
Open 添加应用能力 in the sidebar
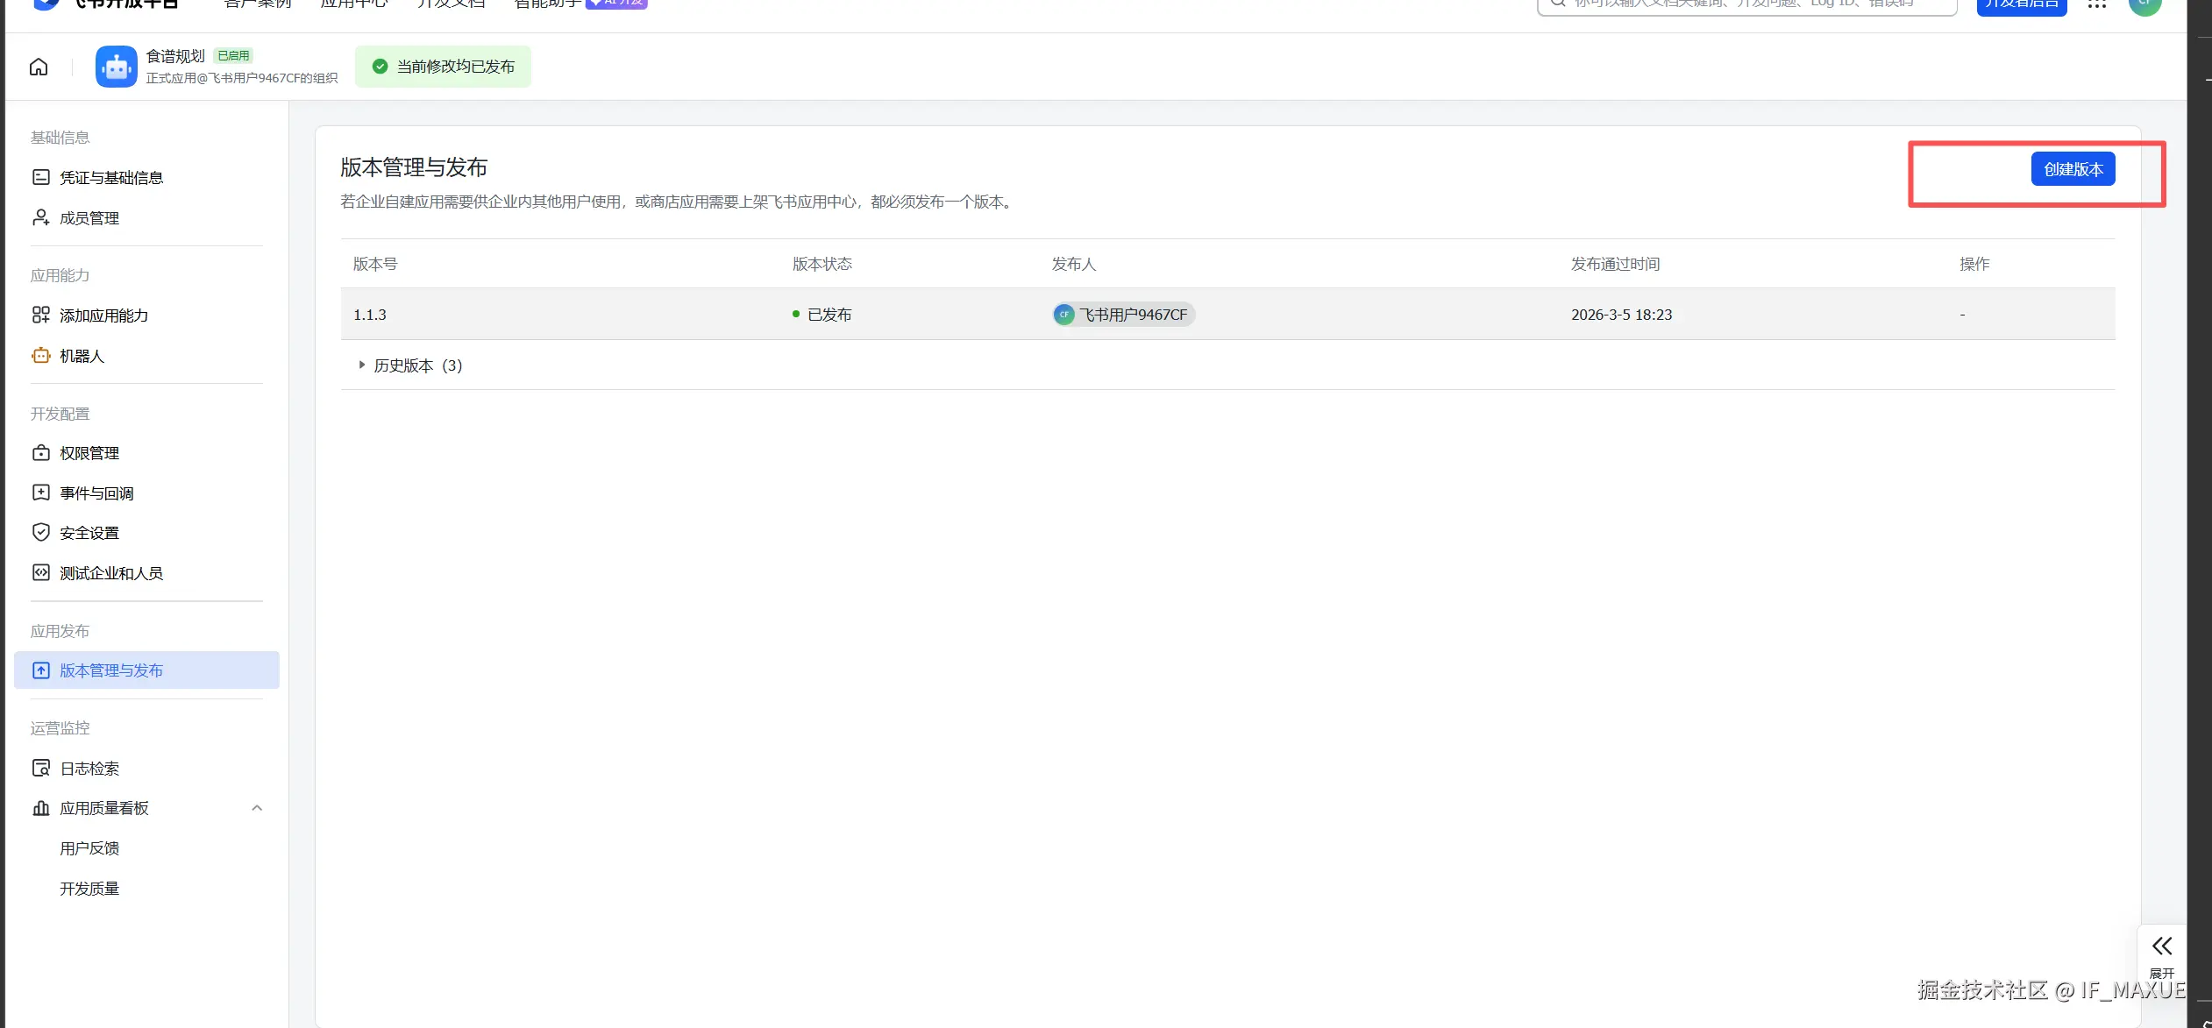tap(103, 315)
